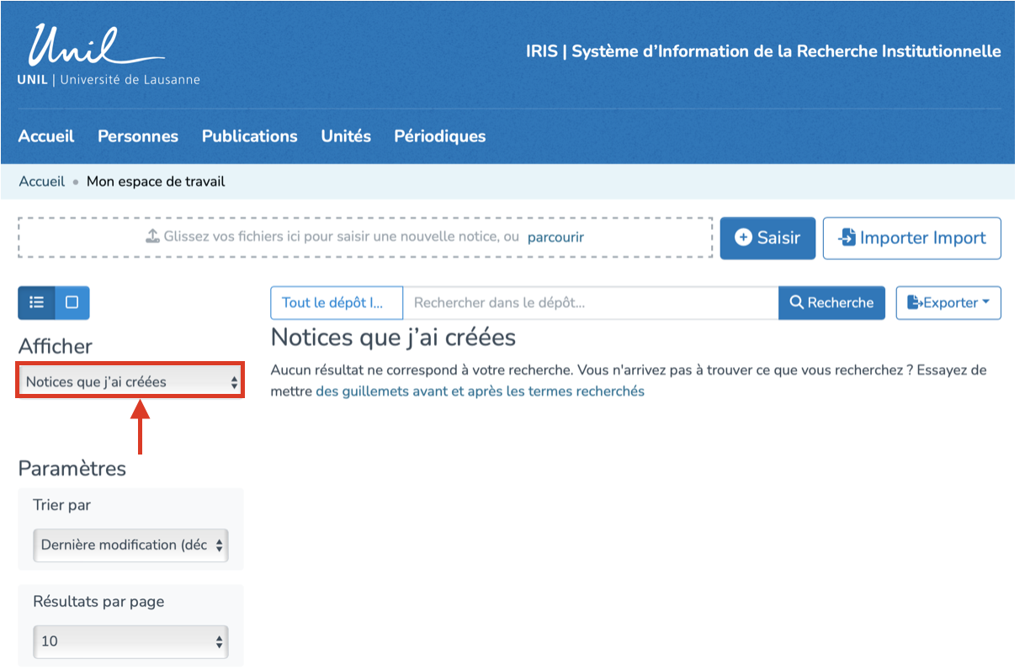Click the UNIL logo
1025x670 pixels.
[108, 56]
